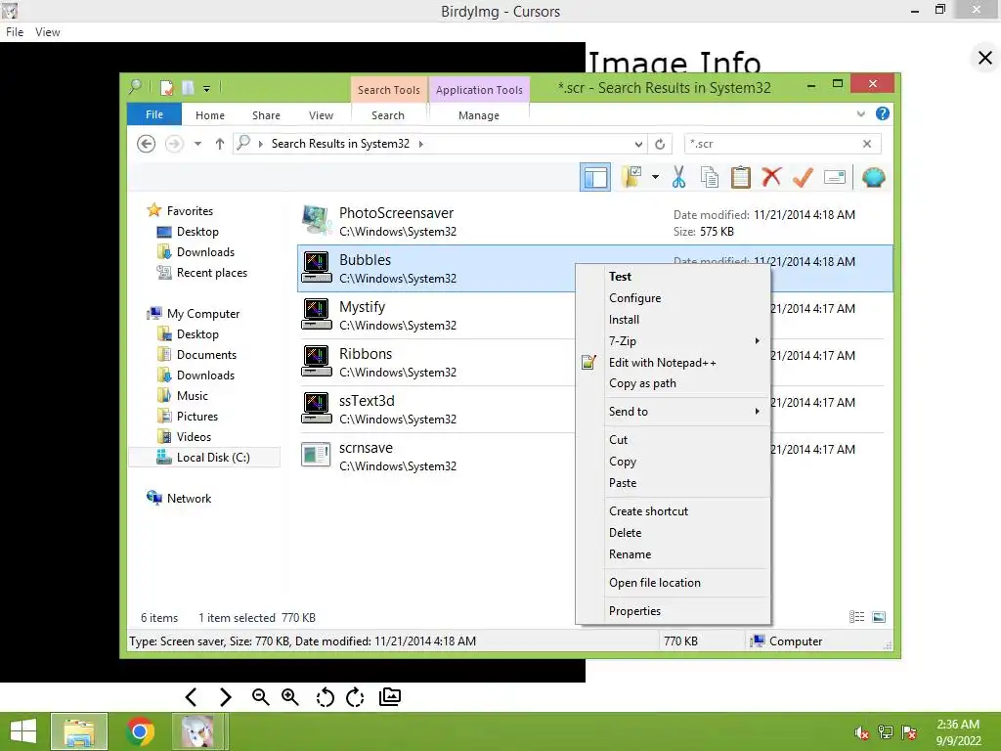Close the Image Info panel
1001x751 pixels.
point(985,58)
